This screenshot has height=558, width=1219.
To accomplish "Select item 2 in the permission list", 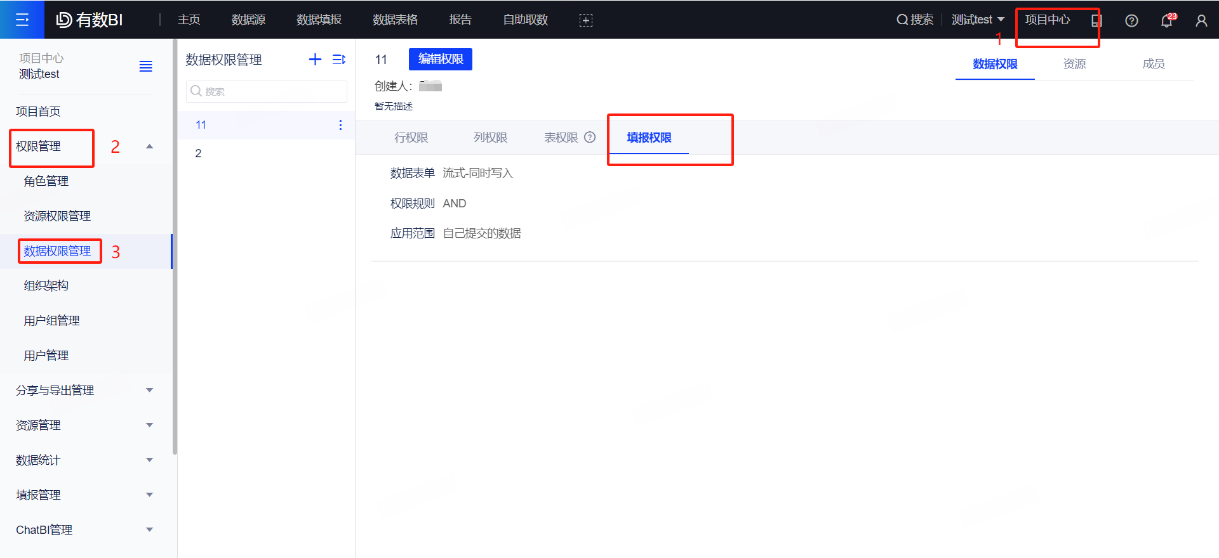I will tap(199, 153).
